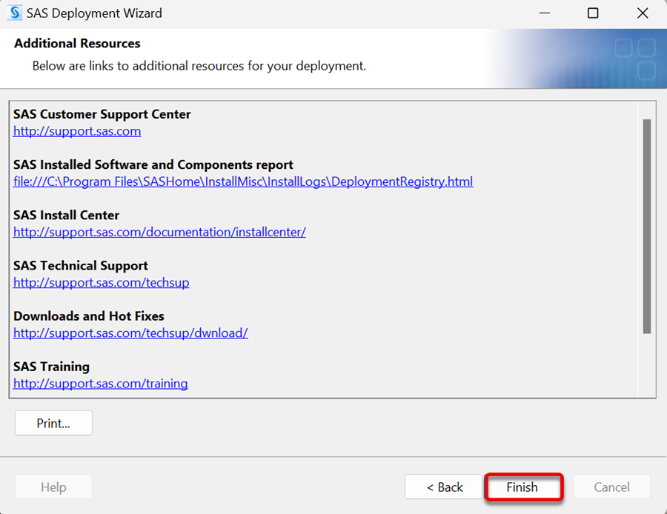Click the Print... button
Screen dimensions: 667x514
[x=53, y=423]
